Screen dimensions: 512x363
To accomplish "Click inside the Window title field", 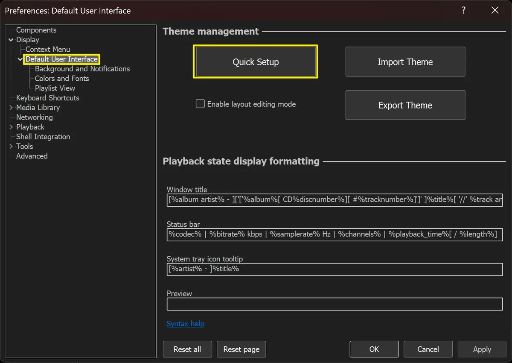I will [335, 200].
